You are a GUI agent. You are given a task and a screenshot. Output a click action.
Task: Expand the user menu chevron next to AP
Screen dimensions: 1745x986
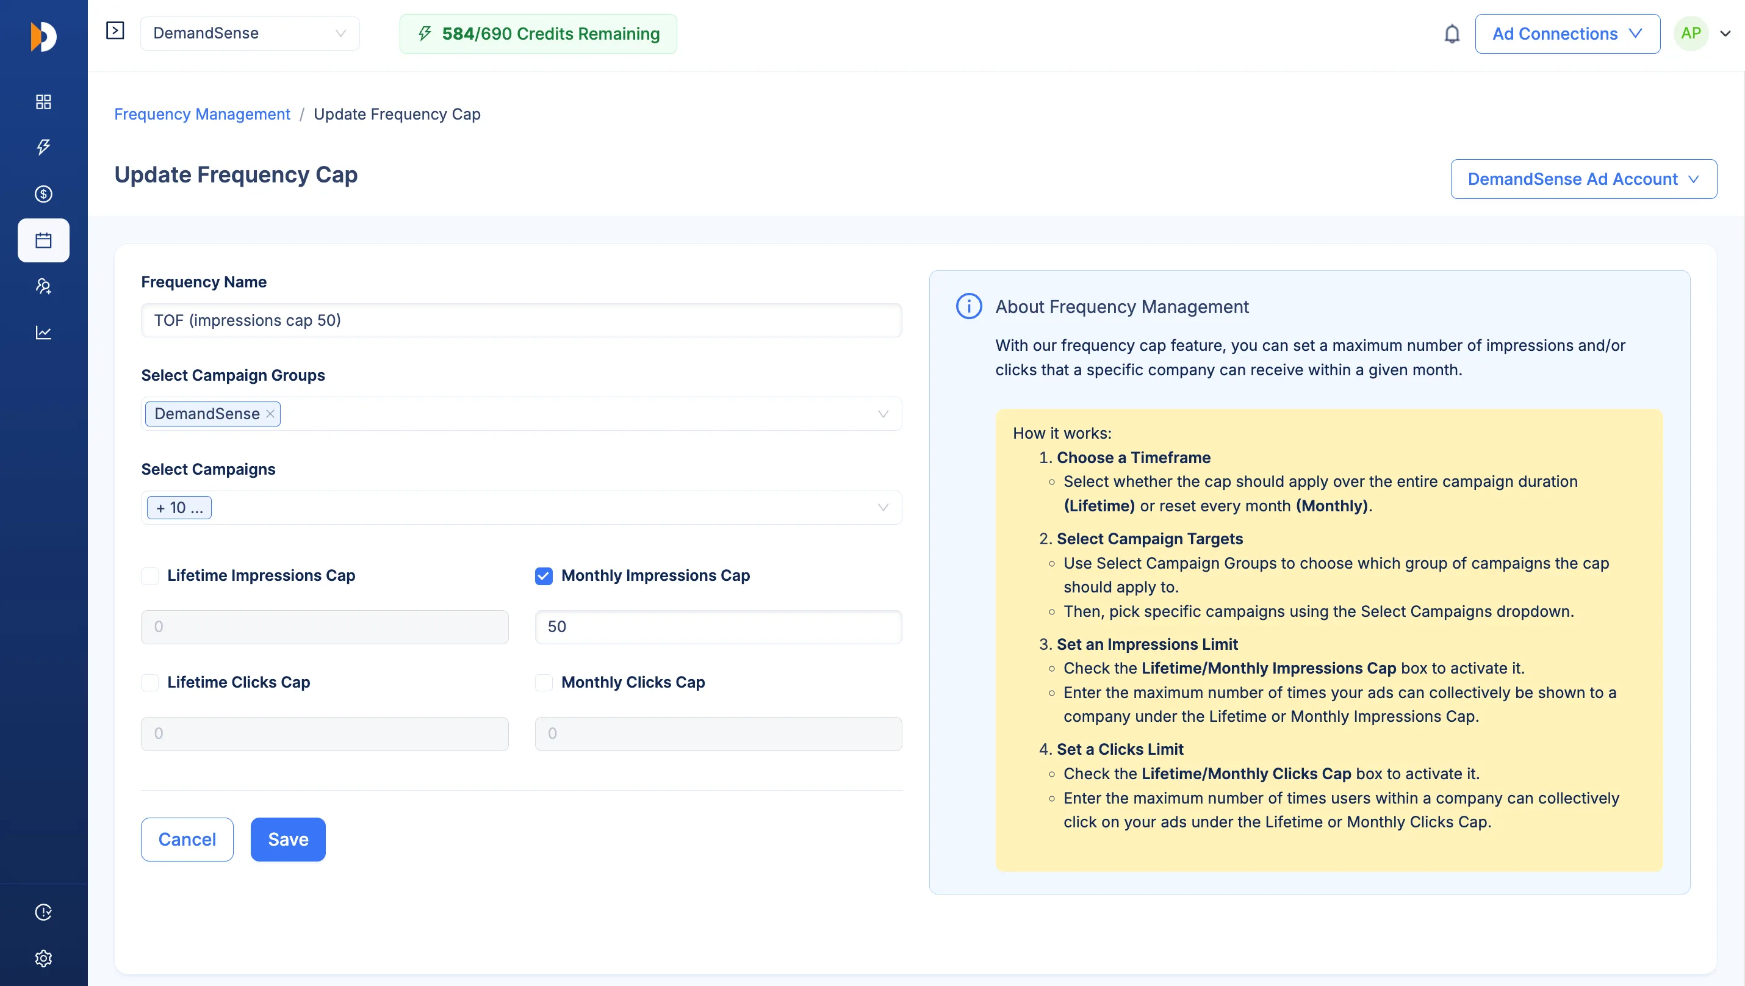pos(1726,33)
